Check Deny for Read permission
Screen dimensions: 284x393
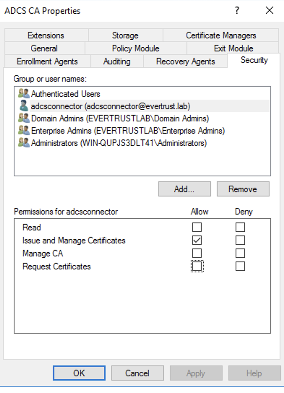[240, 227]
